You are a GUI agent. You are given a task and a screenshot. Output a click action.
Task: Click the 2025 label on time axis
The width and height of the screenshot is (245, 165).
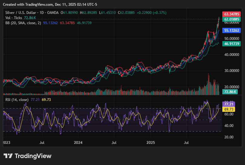pyautogui.click(x=150, y=142)
